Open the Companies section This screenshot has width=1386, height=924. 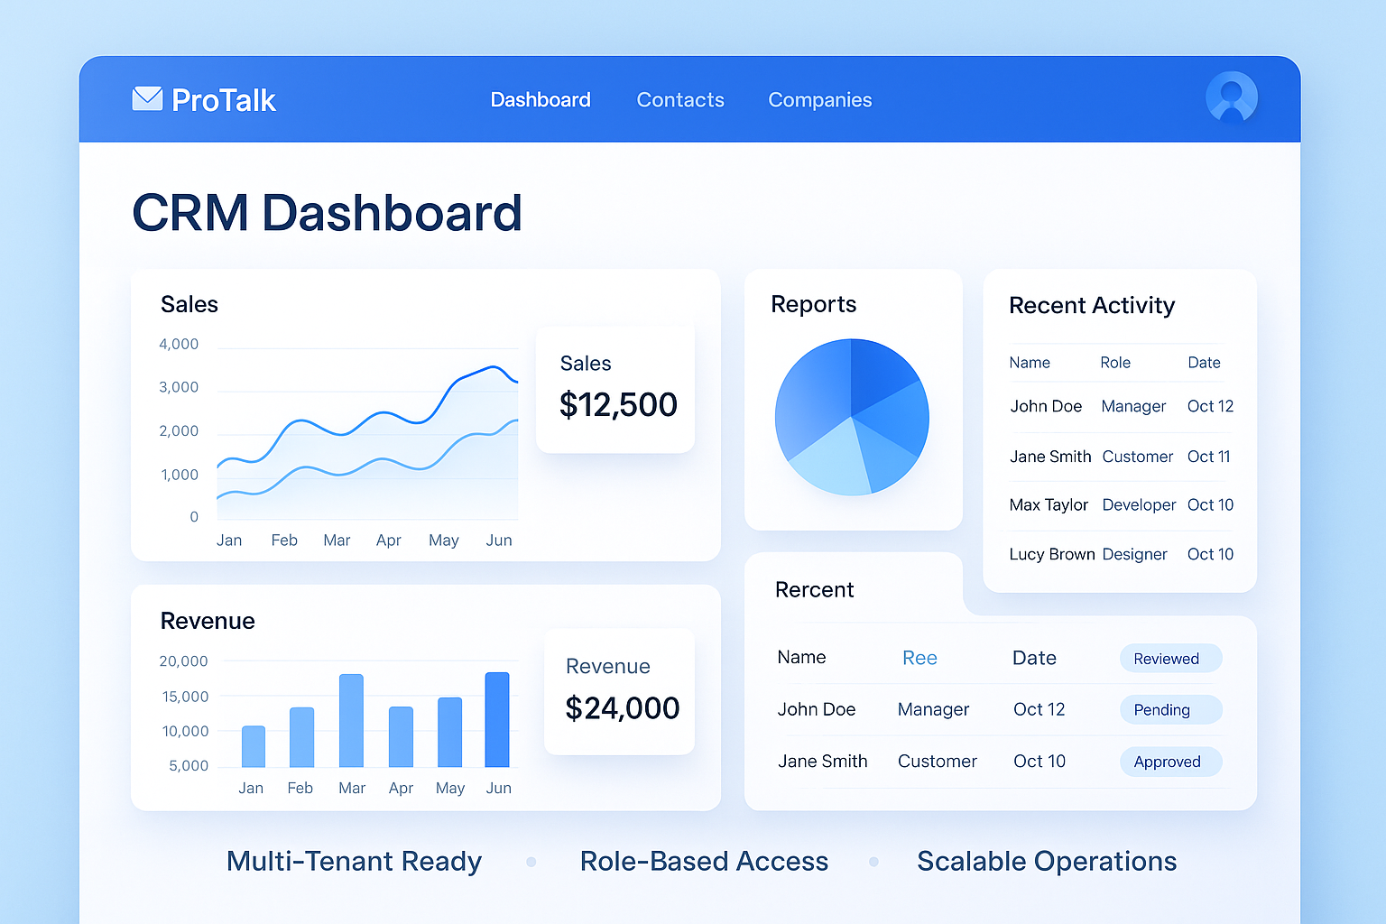click(819, 99)
